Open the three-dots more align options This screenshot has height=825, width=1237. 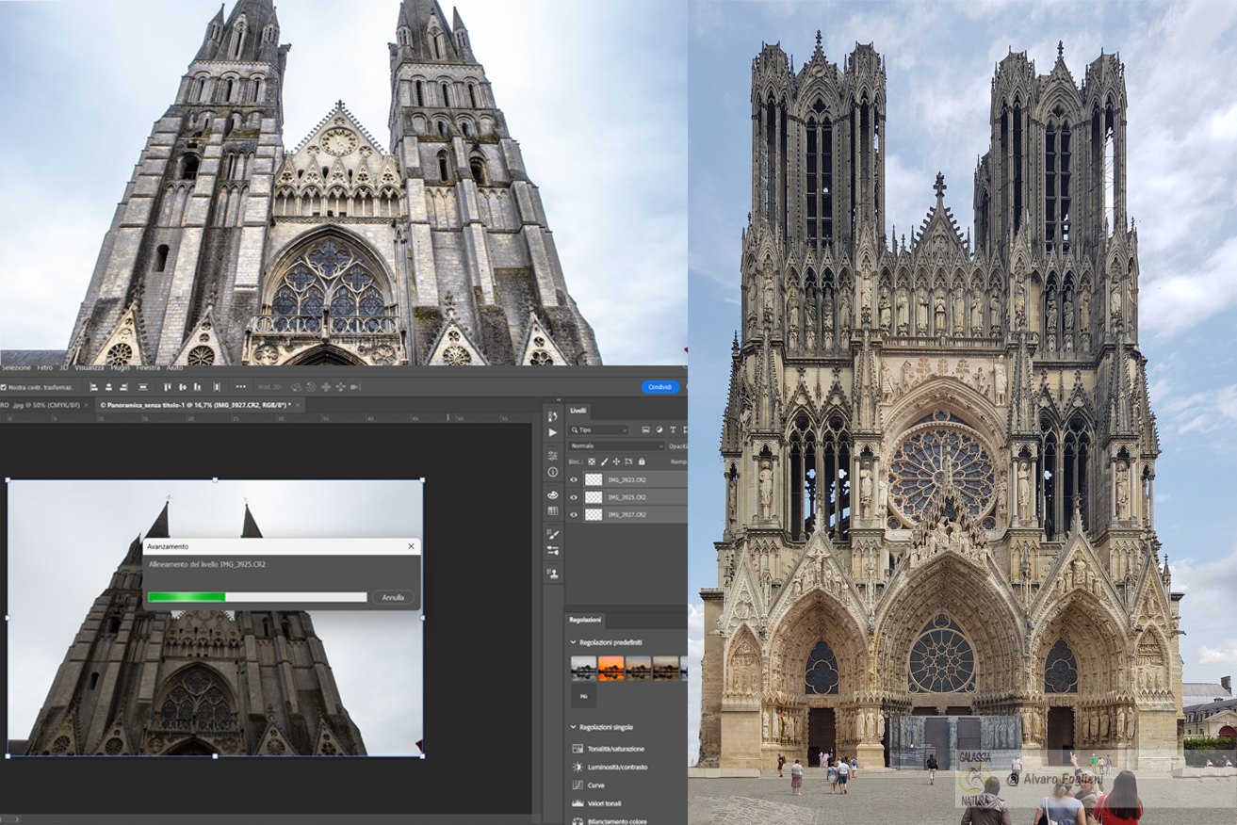[240, 387]
